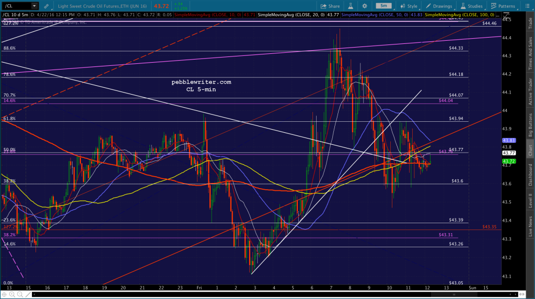
Task: Open the Style menu
Action: [x=409, y=6]
